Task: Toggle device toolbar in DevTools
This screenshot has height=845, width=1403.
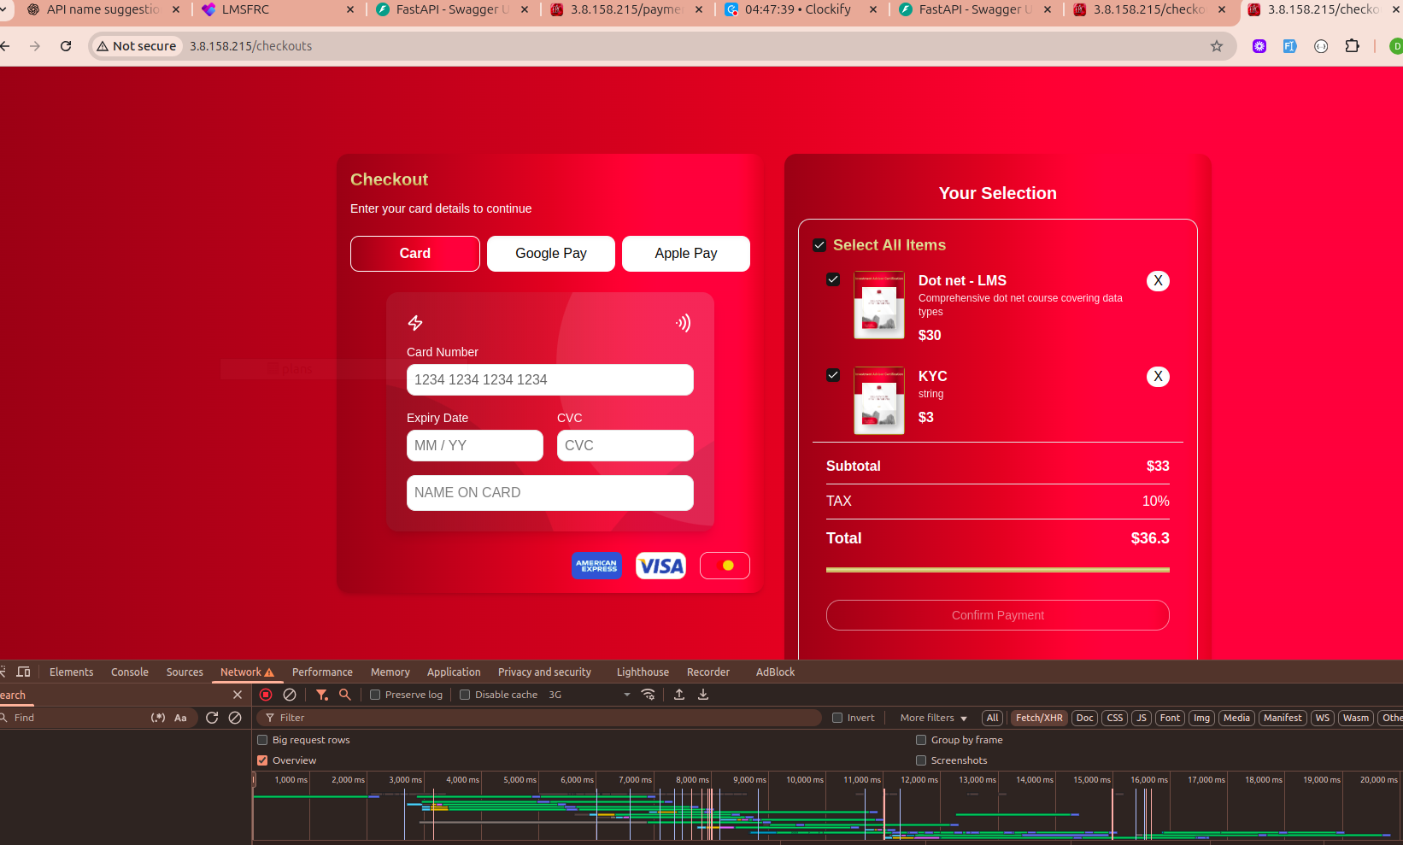Action: point(23,672)
